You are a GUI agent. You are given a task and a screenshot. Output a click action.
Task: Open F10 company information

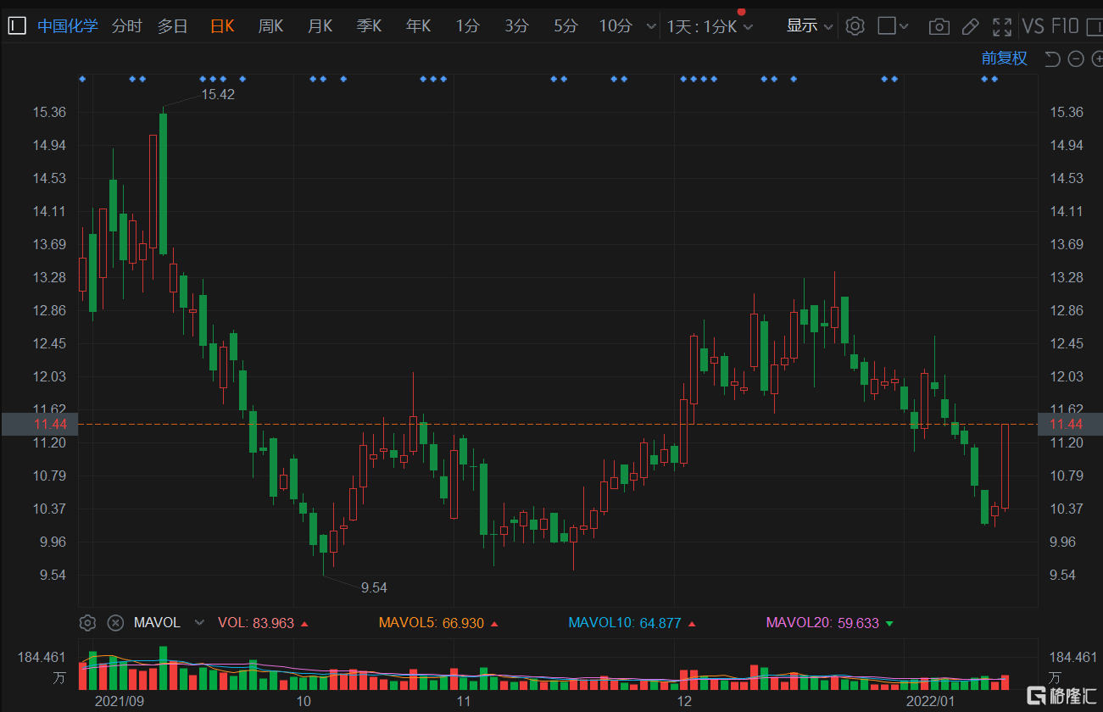point(1065,26)
